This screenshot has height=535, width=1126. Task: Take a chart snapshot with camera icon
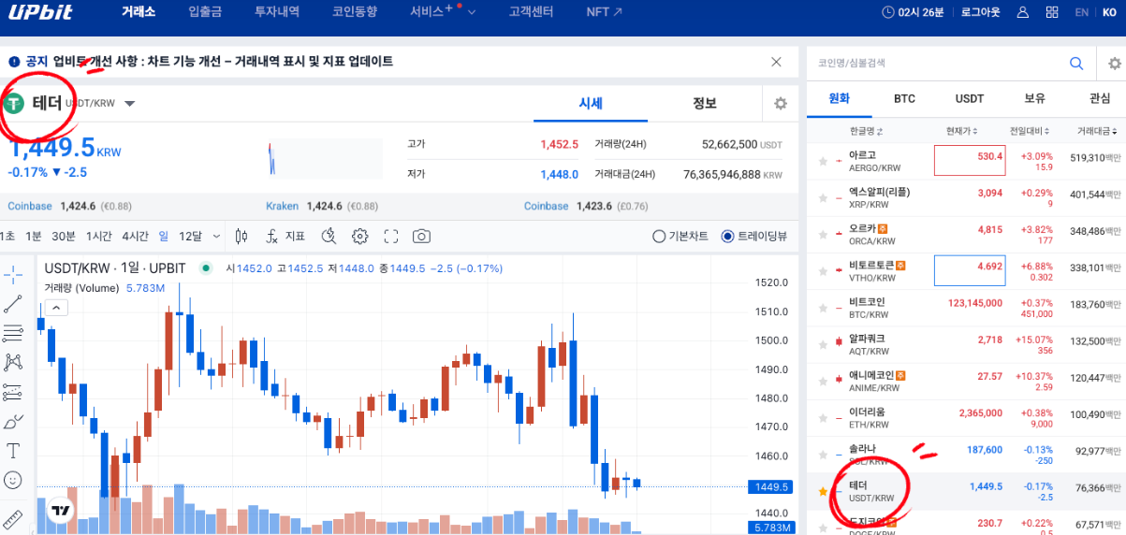tap(422, 237)
